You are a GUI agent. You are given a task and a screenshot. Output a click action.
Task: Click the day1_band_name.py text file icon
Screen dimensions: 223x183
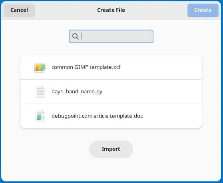tap(40, 92)
